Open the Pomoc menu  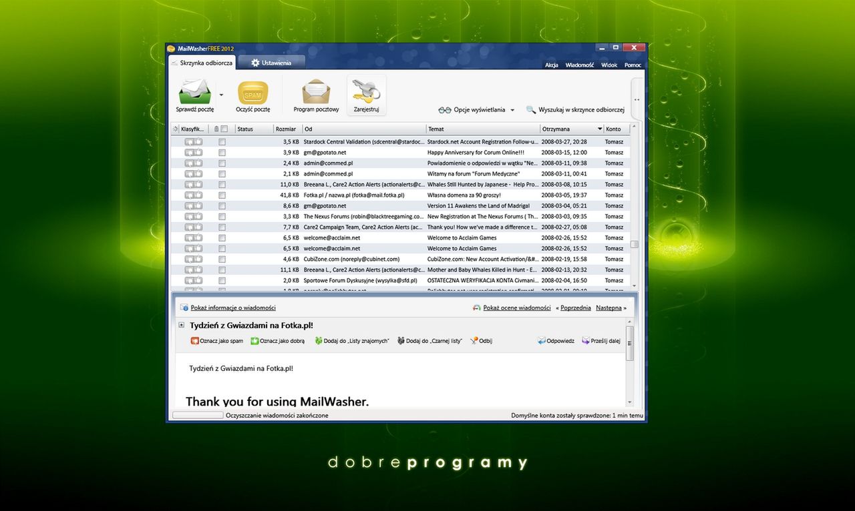click(633, 65)
